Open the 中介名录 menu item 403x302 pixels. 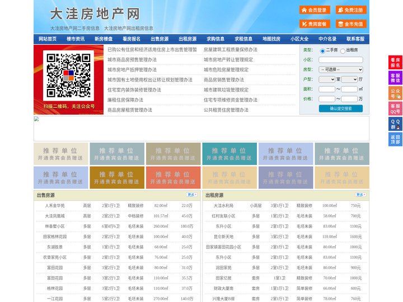tap(327, 39)
